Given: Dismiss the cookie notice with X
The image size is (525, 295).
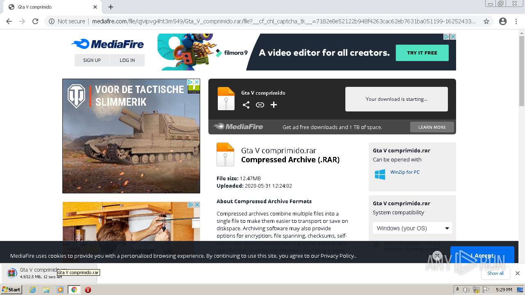Looking at the screenshot, I should tap(437, 256).
